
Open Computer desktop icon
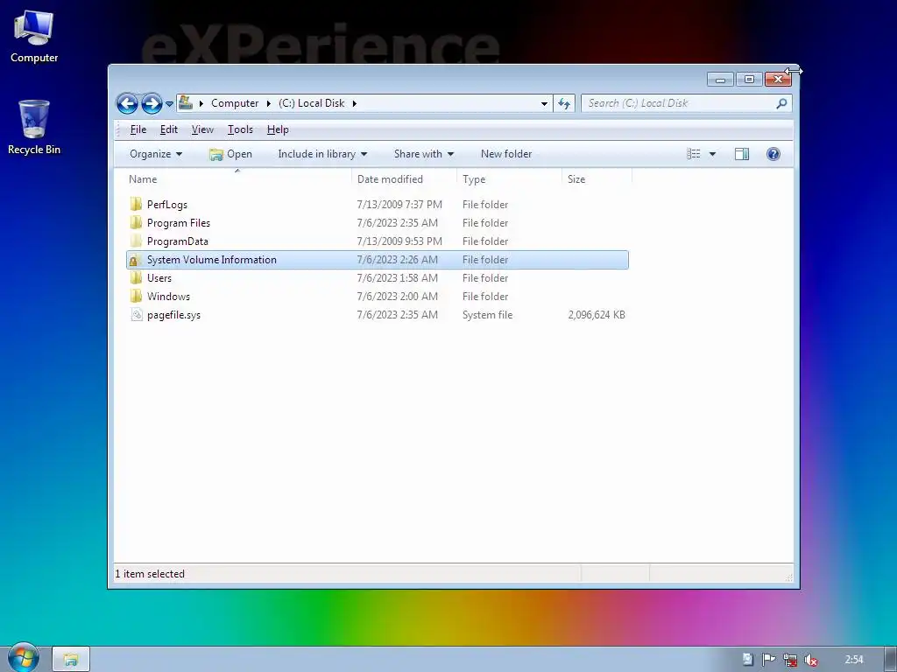34,37
